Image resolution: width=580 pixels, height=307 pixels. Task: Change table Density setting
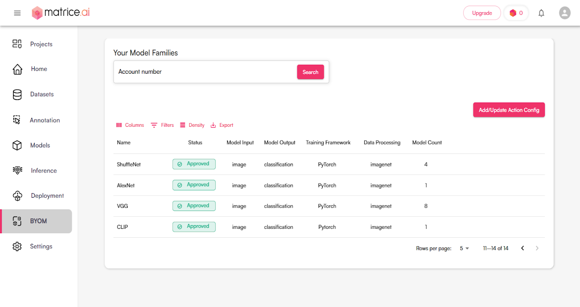pos(192,125)
